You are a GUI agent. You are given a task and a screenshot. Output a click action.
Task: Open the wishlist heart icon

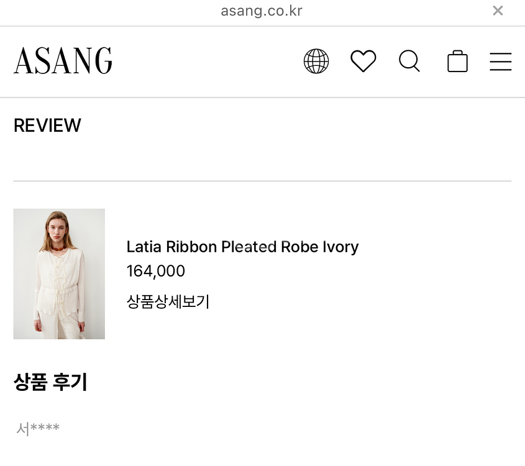pyautogui.click(x=363, y=61)
